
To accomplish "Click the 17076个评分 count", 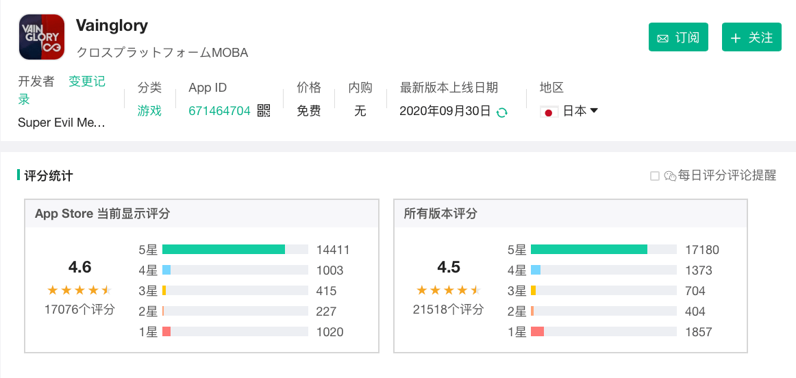I will click(x=79, y=310).
